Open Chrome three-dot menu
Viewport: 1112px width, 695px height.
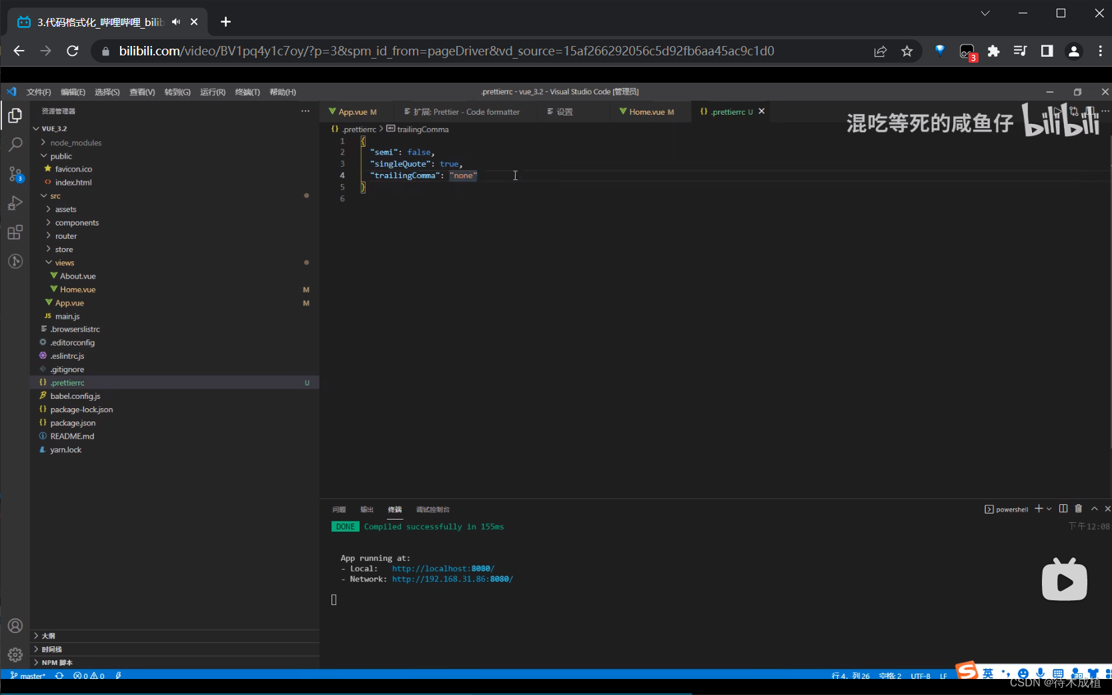[1100, 51]
